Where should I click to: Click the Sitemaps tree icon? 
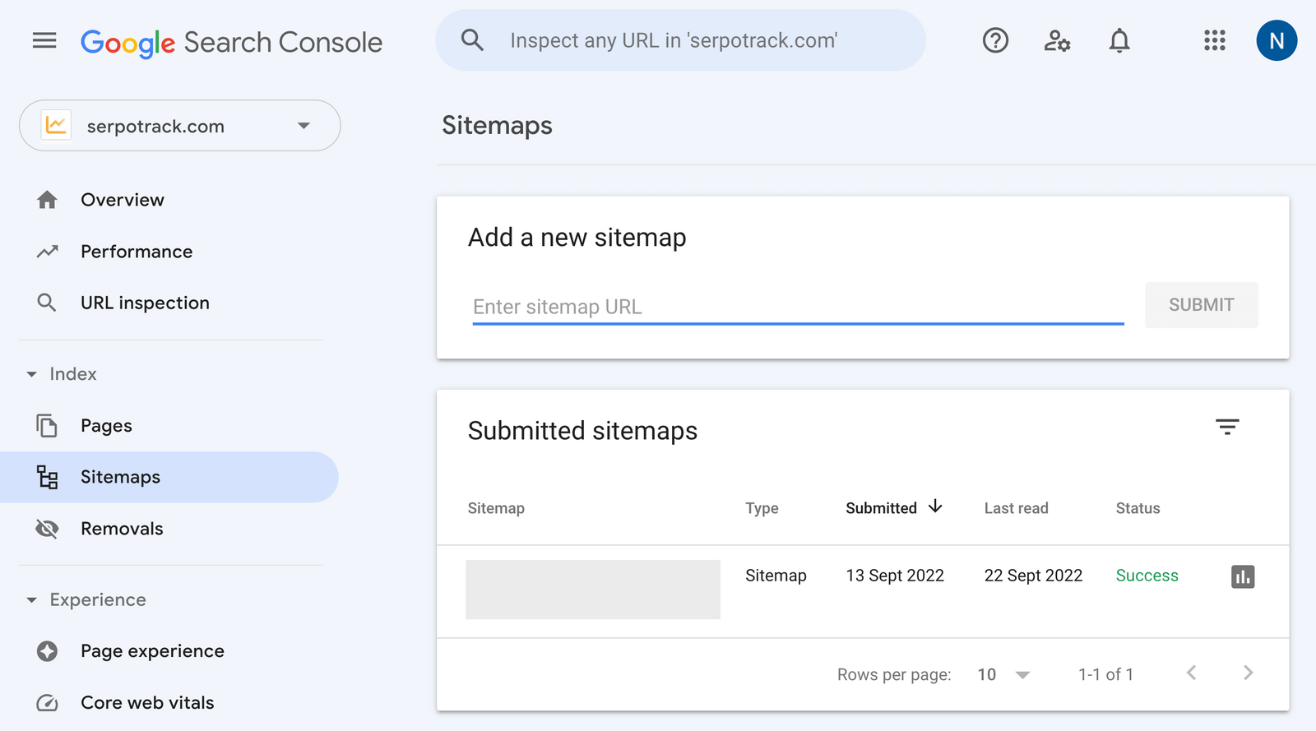[47, 477]
